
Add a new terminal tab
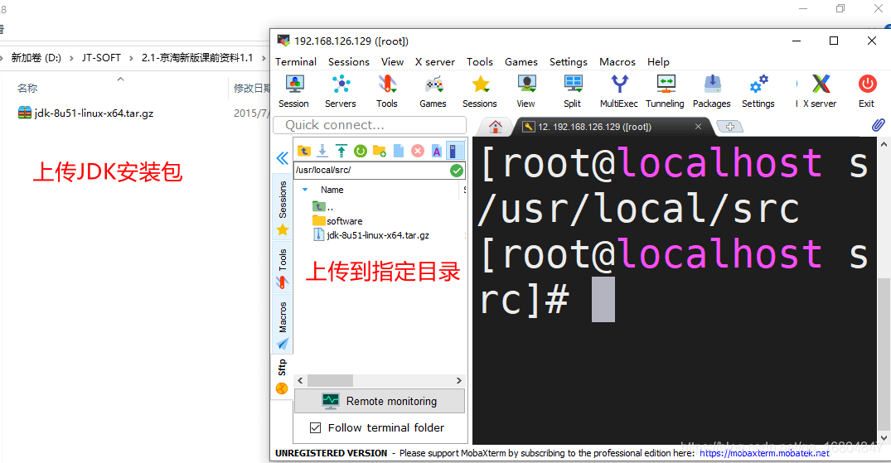[730, 127]
